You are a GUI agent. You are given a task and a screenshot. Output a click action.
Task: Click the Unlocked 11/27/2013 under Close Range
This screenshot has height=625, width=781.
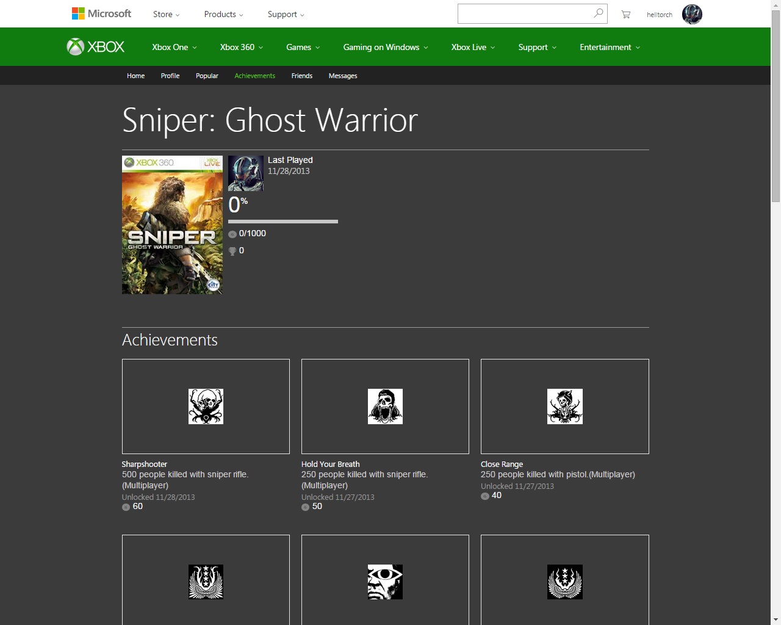tap(517, 486)
